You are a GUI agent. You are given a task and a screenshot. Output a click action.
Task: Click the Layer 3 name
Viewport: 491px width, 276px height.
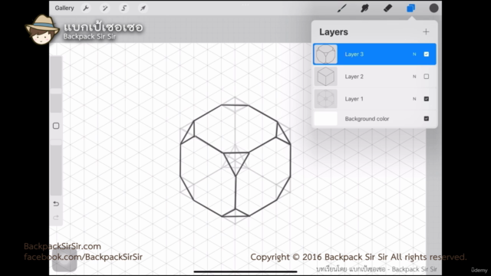pos(354,54)
